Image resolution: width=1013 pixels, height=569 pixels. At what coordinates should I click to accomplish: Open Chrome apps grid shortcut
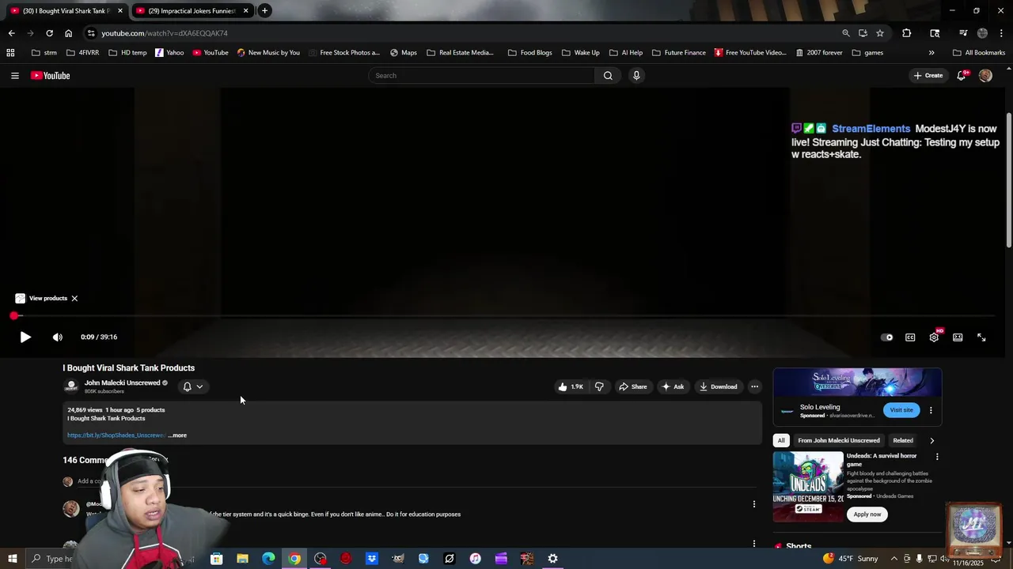pos(10,53)
